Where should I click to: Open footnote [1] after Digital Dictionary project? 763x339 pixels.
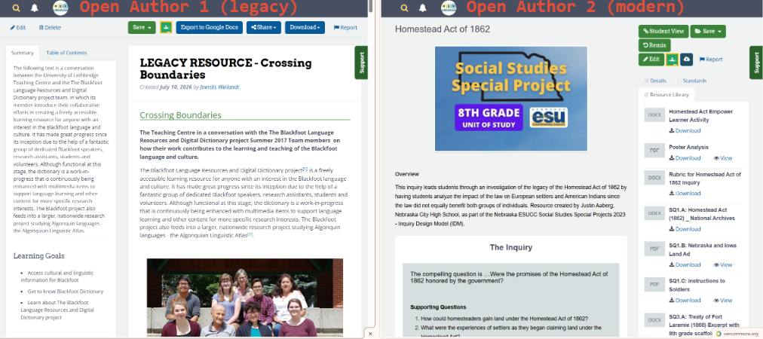click(305, 169)
